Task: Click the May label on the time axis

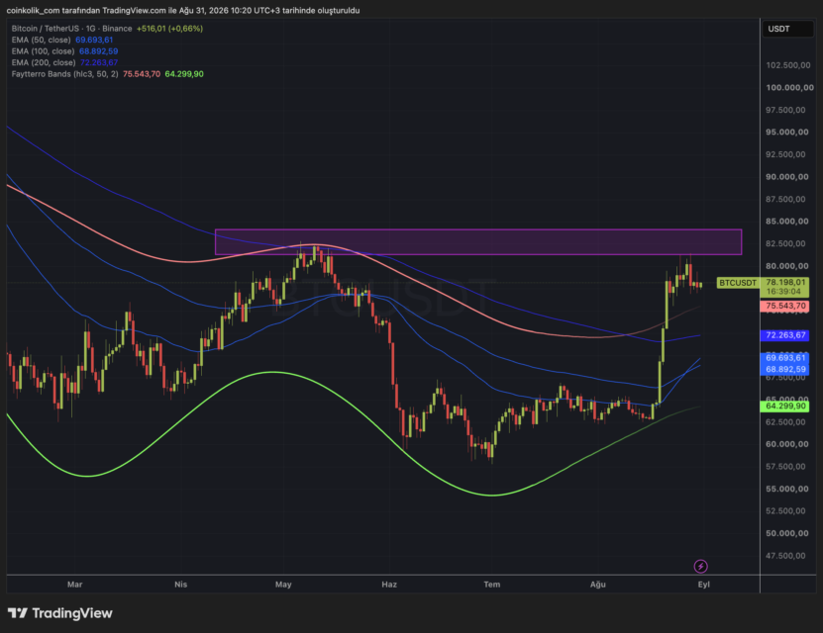Action: tap(283, 585)
